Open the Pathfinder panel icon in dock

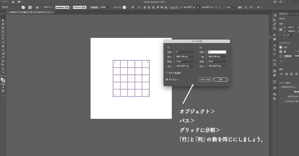(274, 94)
